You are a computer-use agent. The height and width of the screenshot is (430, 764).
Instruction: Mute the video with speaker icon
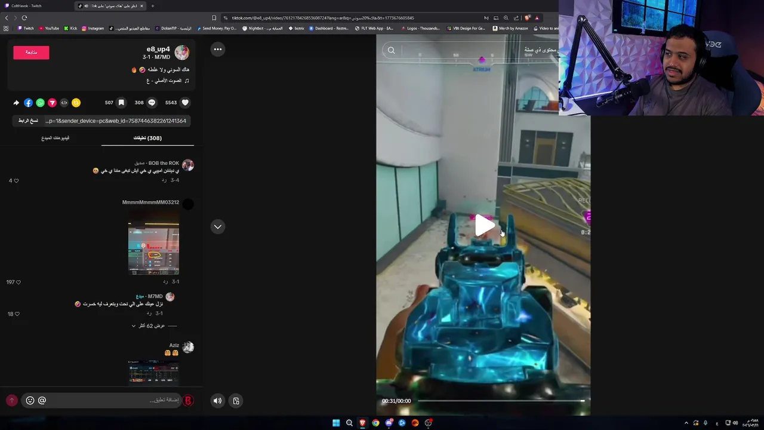[x=217, y=401]
